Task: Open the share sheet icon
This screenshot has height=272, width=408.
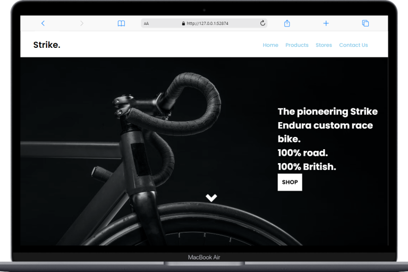Action: coord(287,23)
